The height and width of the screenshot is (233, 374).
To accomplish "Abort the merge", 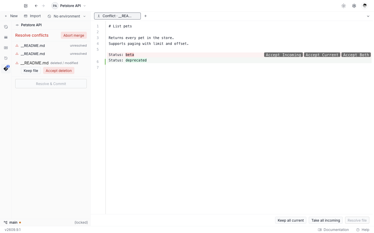I will coord(74,35).
